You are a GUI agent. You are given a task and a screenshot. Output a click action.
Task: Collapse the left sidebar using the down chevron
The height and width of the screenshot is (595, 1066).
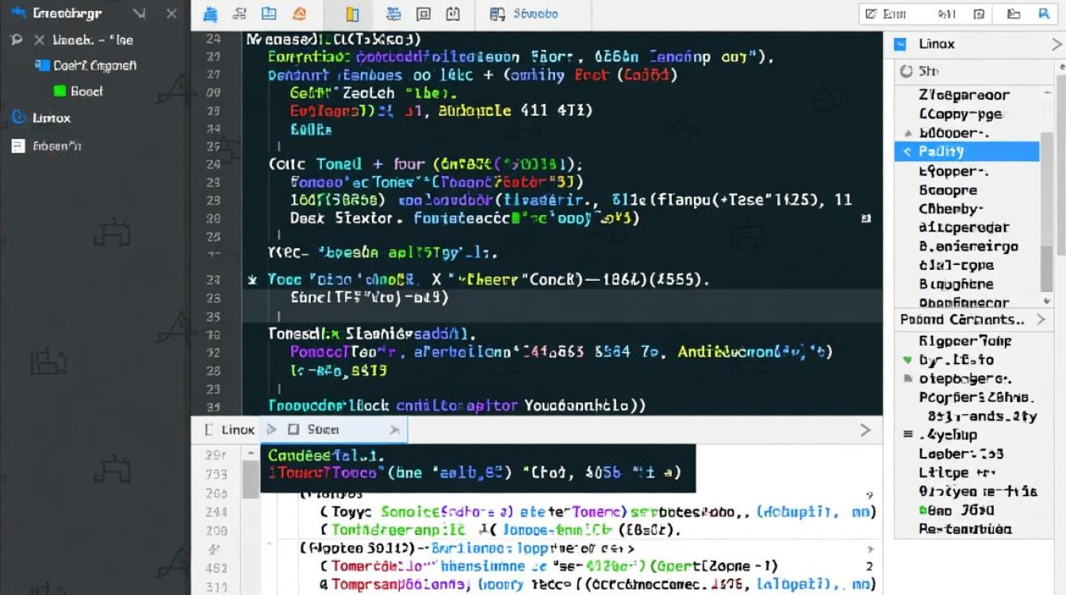(x=139, y=14)
